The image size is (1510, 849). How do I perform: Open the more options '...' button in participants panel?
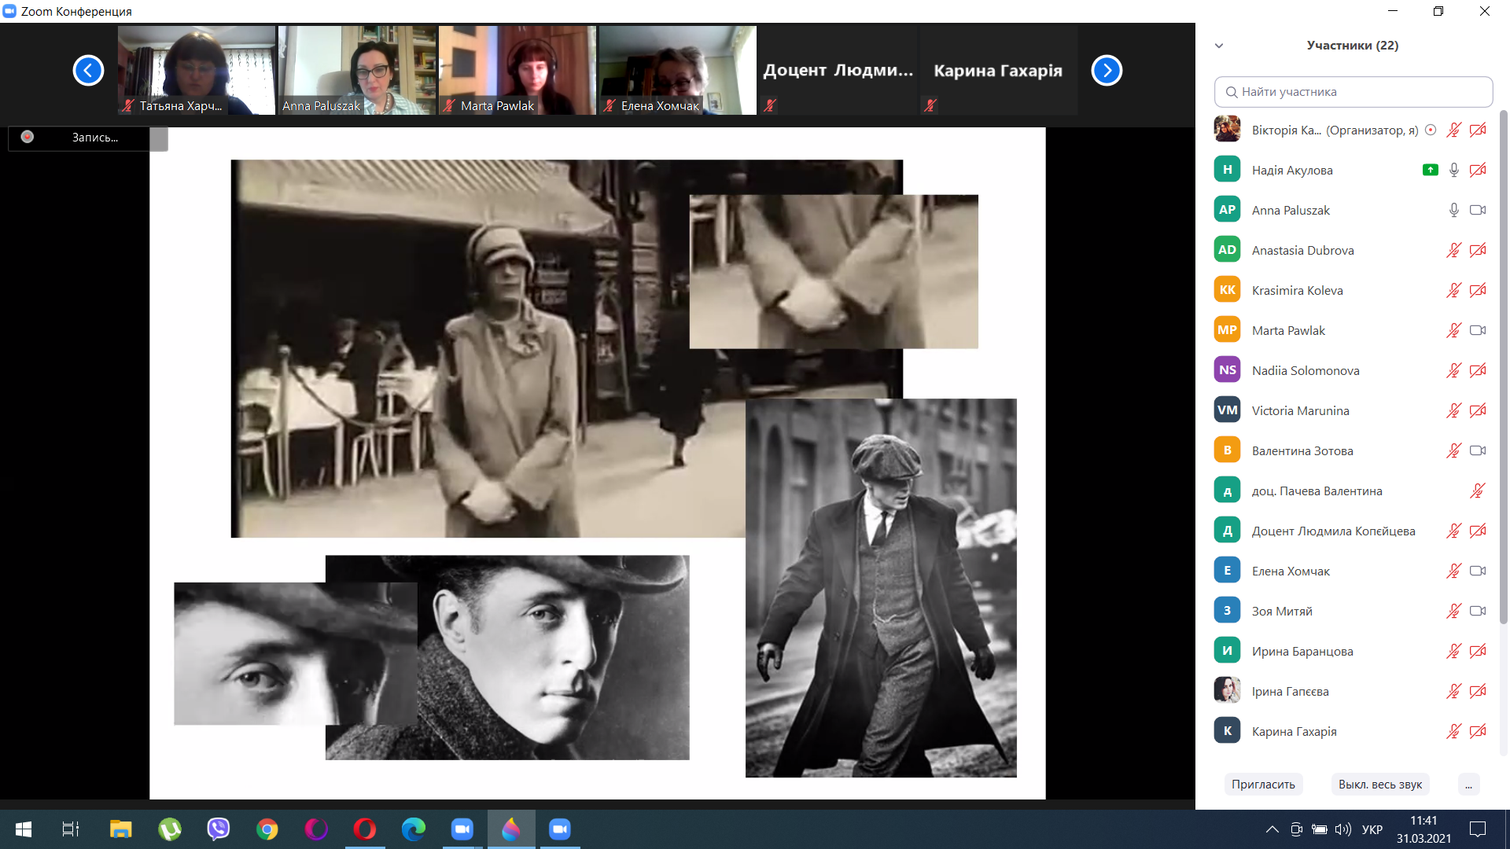[1468, 785]
